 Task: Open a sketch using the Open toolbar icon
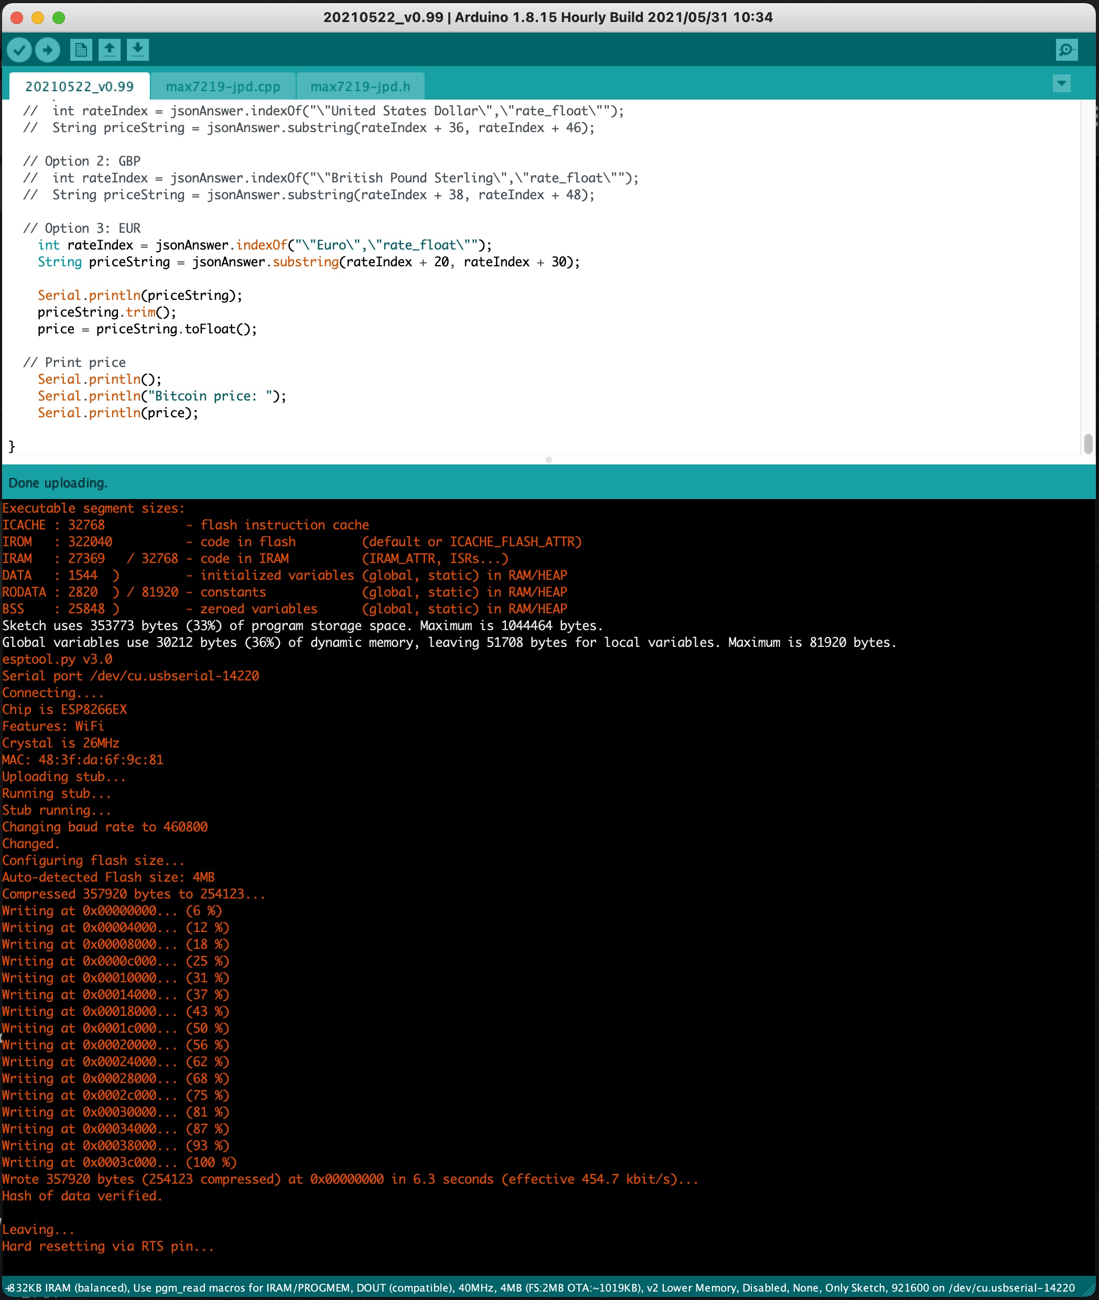click(x=110, y=50)
